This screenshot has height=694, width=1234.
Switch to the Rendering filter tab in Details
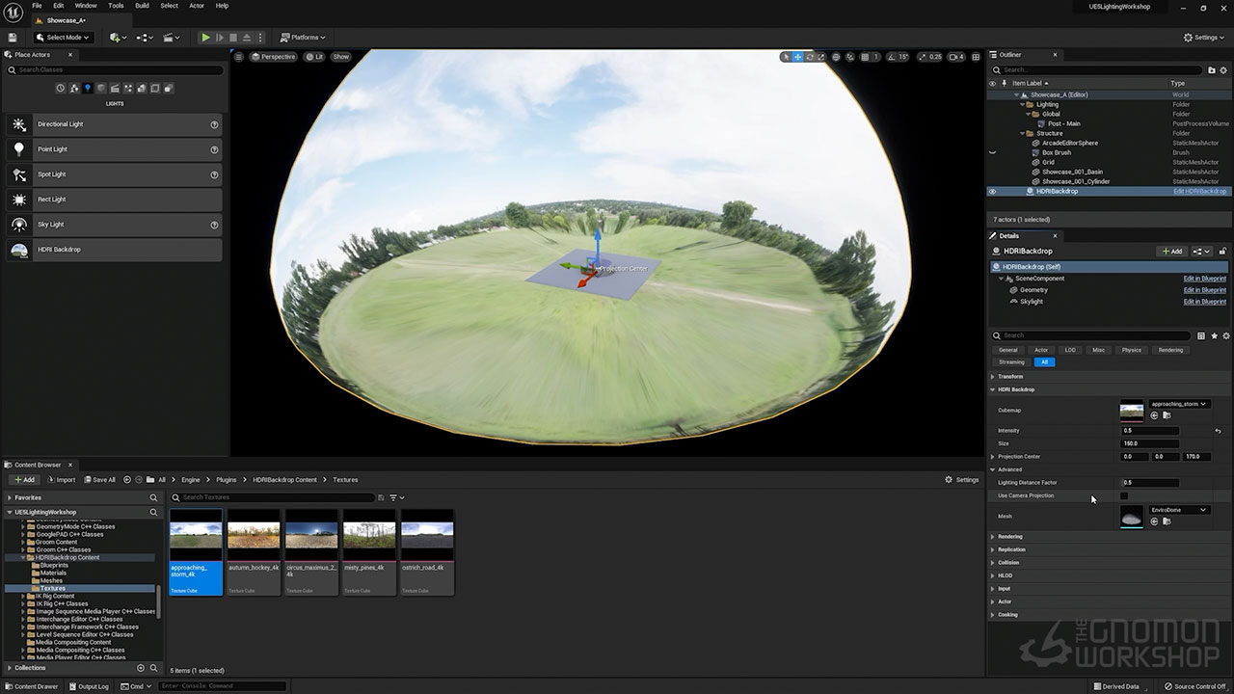1169,350
